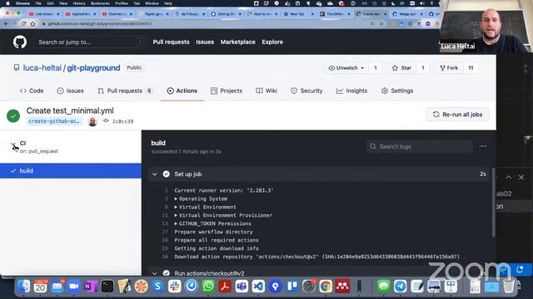Expand the Operating System log group
The height and width of the screenshot is (299, 533).
click(201, 199)
